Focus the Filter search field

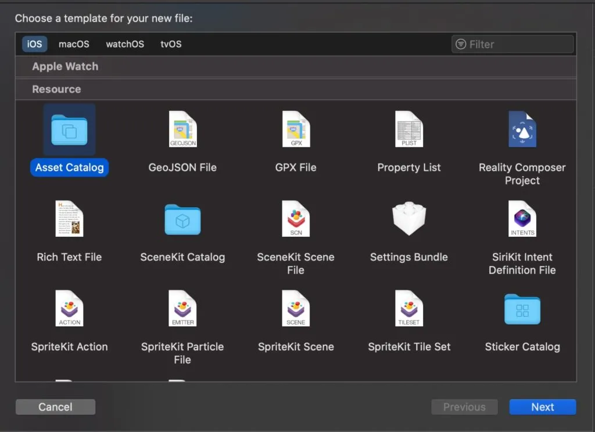click(x=517, y=44)
